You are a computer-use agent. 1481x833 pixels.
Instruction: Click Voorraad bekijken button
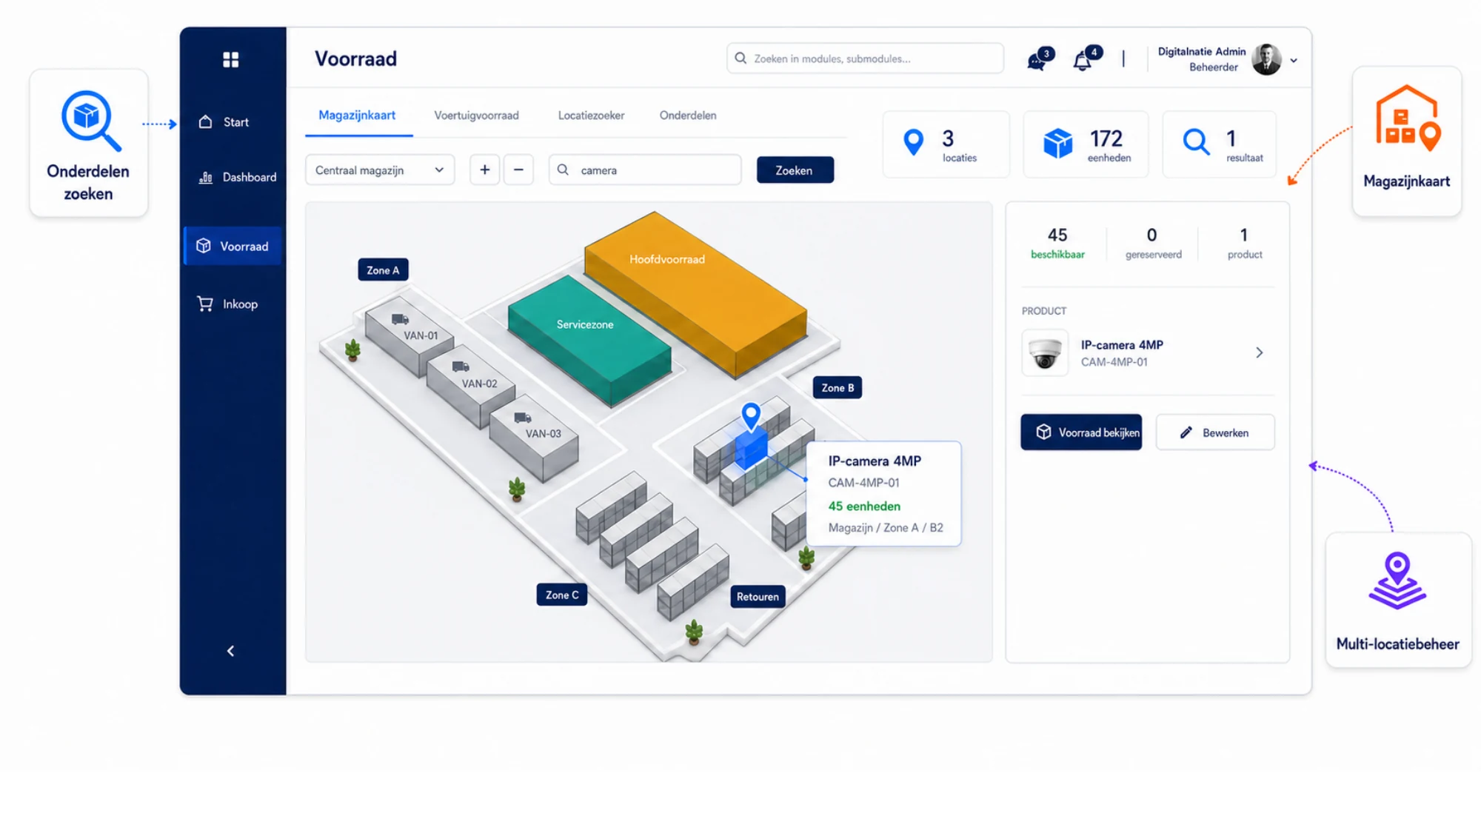pyautogui.click(x=1081, y=432)
